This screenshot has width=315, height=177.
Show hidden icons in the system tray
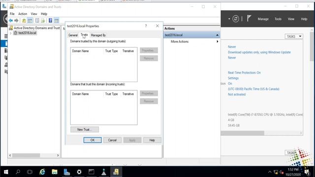(270, 172)
